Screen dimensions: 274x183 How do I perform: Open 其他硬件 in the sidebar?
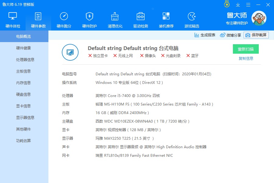24,129
